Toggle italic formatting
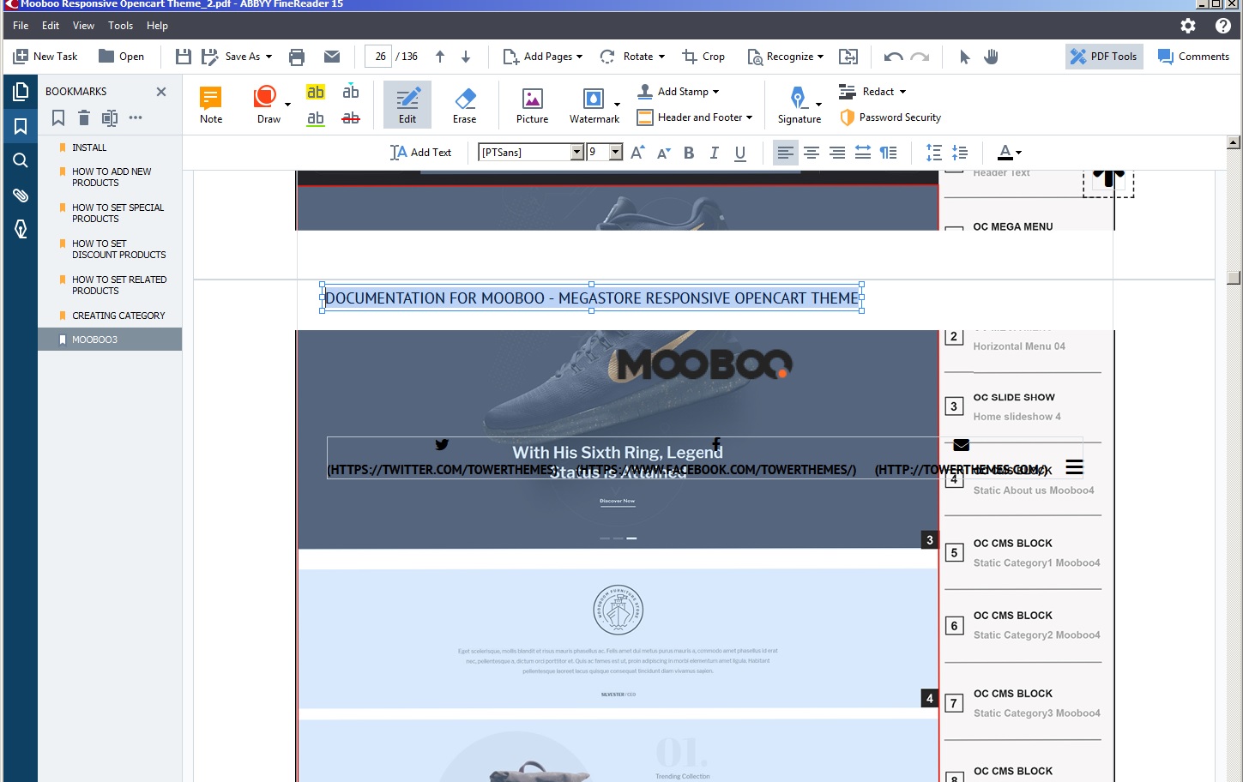Image resolution: width=1243 pixels, height=782 pixels. pyautogui.click(x=715, y=153)
